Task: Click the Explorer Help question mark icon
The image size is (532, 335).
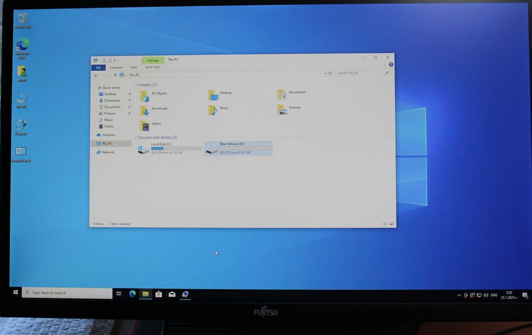Action: (x=391, y=64)
